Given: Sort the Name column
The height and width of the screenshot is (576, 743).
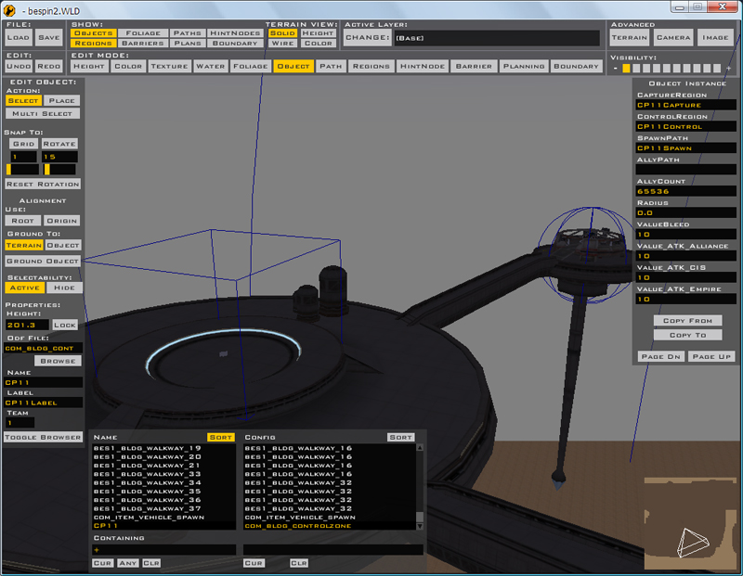Looking at the screenshot, I should pos(221,437).
